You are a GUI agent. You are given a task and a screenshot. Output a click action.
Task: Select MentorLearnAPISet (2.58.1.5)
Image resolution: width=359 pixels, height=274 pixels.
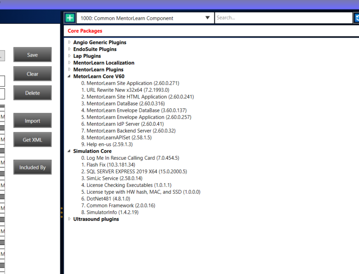click(116, 138)
